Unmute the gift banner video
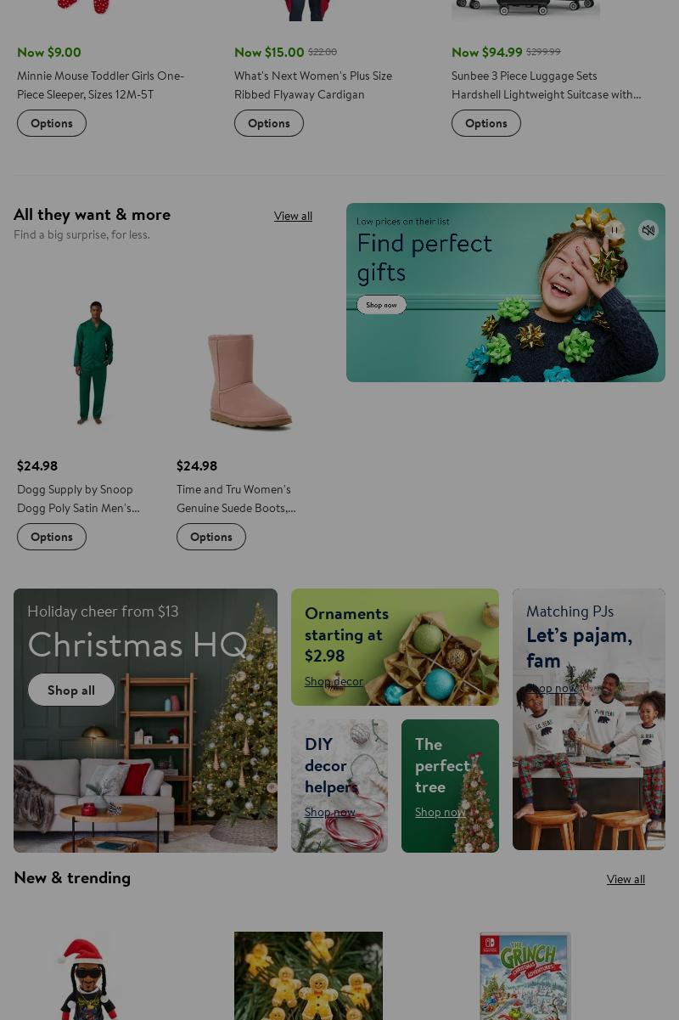Screen dimensions: 679x1020 pos(648,230)
